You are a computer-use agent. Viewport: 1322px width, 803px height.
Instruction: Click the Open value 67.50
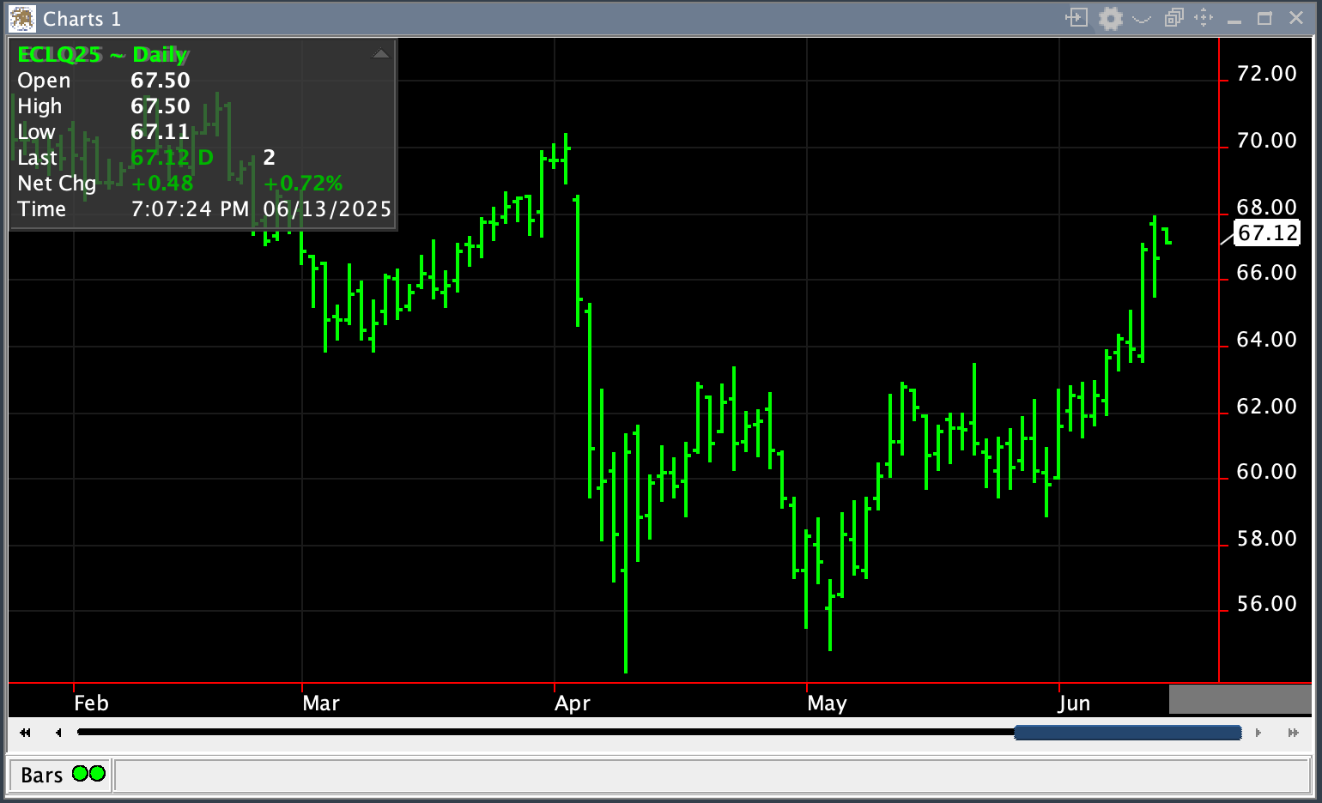(161, 81)
